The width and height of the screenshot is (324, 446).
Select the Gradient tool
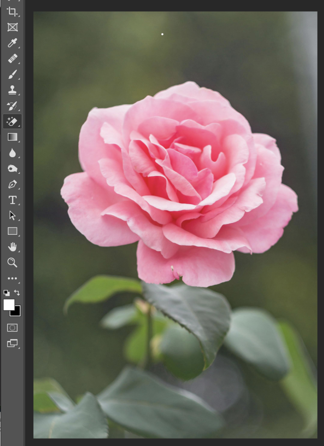[x=12, y=137]
